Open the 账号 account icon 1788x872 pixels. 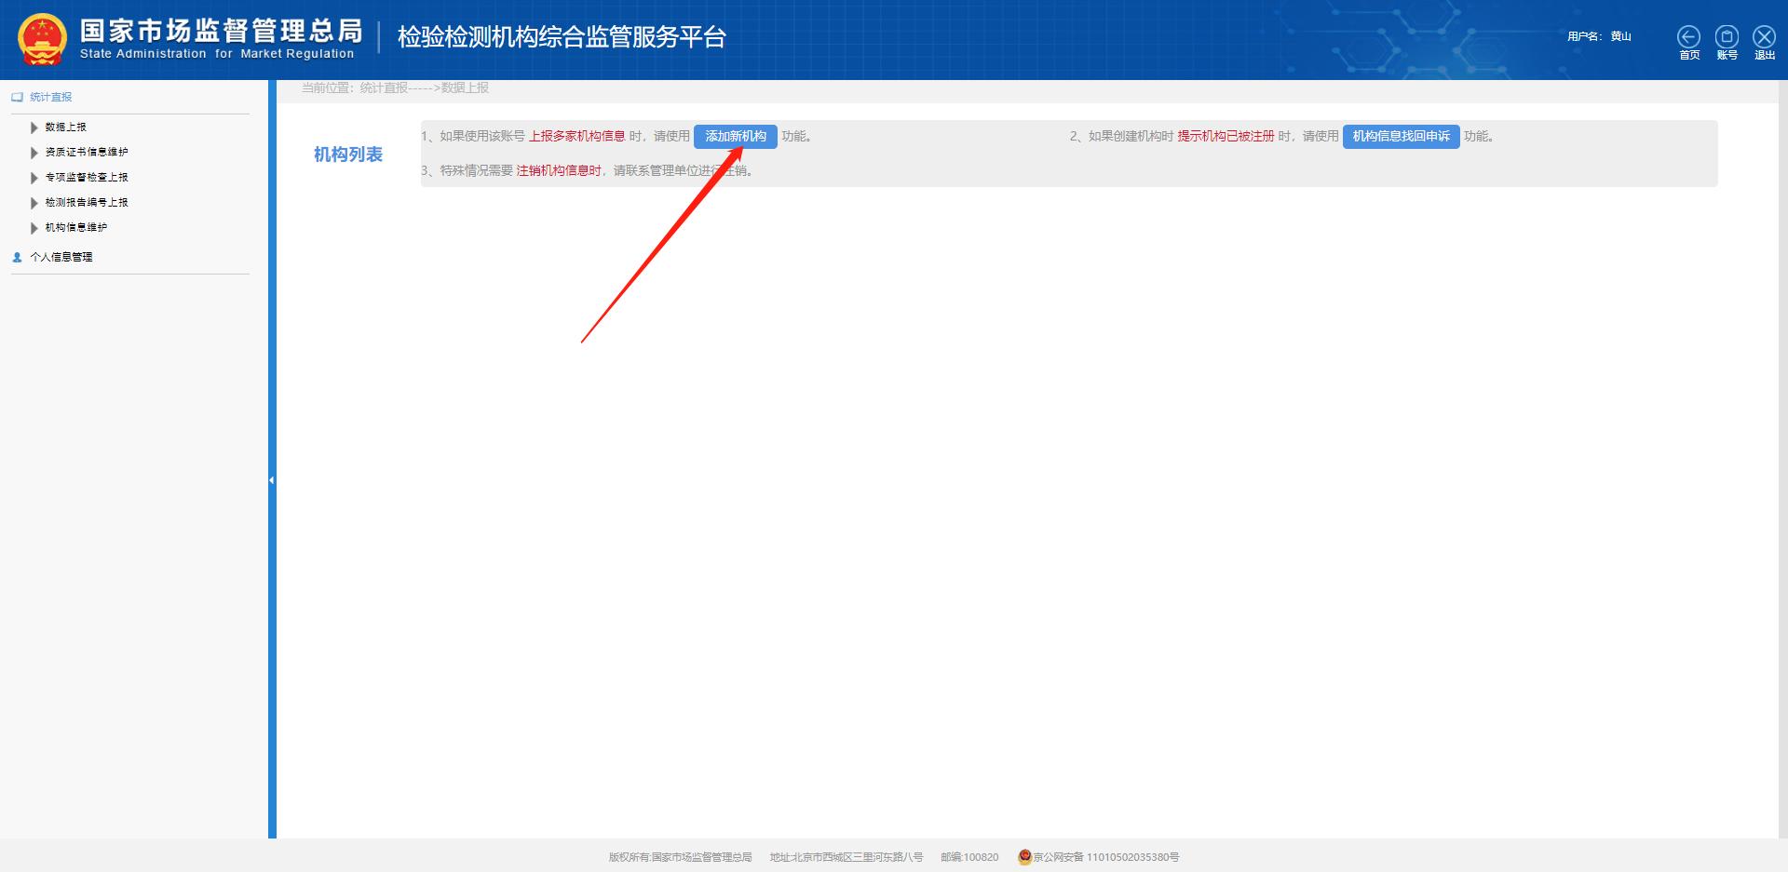1727,36
